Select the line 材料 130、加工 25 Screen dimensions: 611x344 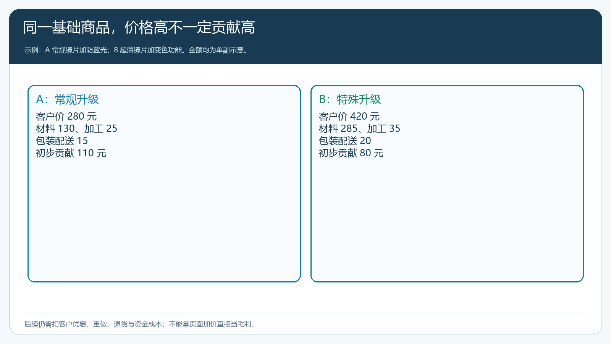point(76,128)
